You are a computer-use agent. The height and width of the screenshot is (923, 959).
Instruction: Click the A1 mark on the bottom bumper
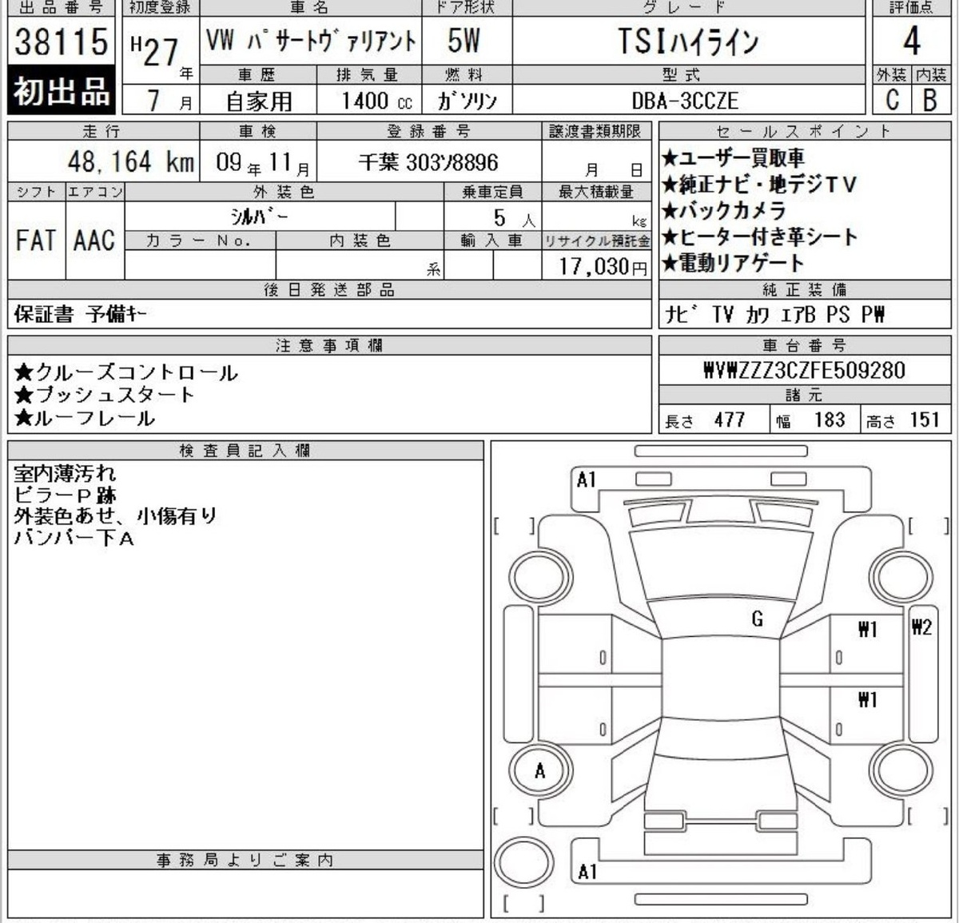tap(587, 872)
